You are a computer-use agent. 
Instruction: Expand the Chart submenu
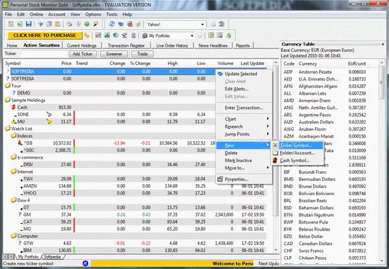click(244, 119)
